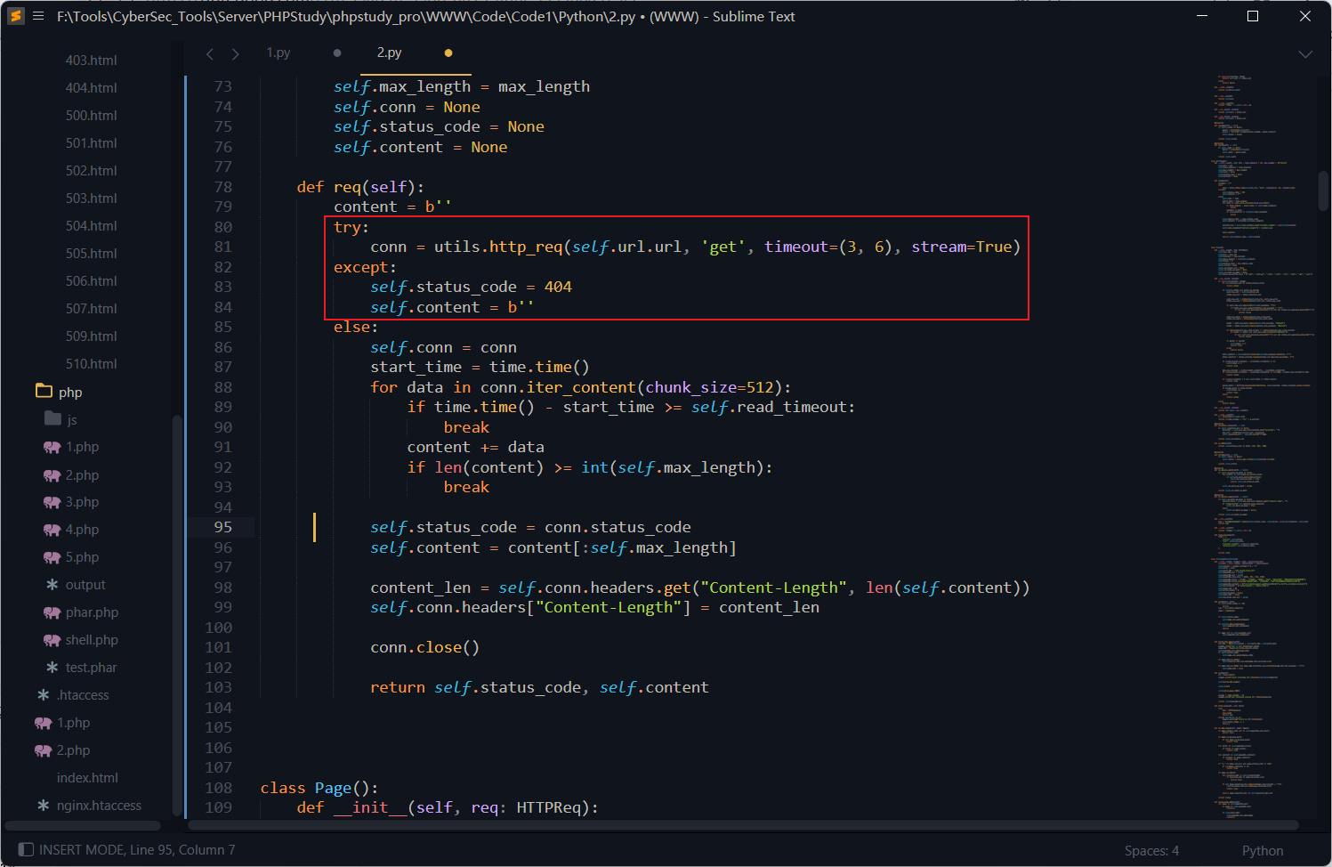Click the Sublime Text app logo

click(x=16, y=16)
